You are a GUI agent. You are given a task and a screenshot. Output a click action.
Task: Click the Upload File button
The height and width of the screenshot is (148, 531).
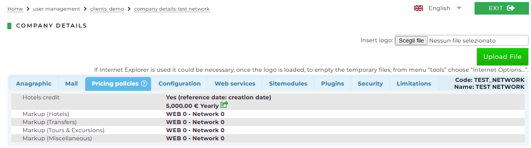pyautogui.click(x=502, y=57)
